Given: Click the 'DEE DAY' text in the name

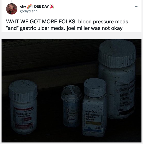Looking at the screenshot, I should click(x=41, y=6).
